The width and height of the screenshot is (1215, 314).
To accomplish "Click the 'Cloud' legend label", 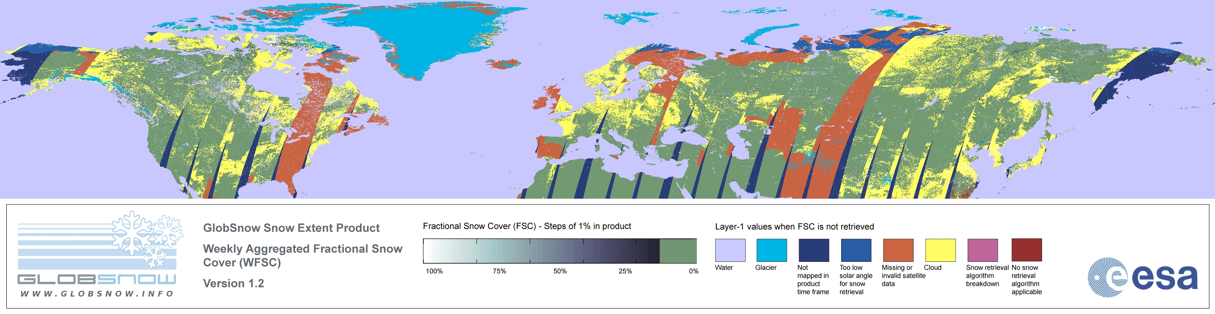I will 932,267.
